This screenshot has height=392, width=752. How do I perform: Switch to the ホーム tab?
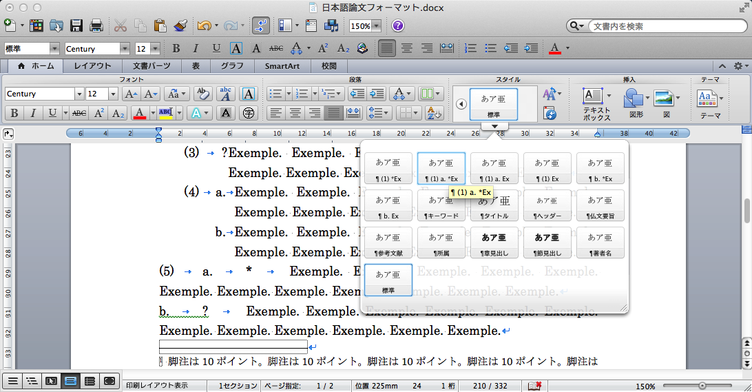pos(36,65)
